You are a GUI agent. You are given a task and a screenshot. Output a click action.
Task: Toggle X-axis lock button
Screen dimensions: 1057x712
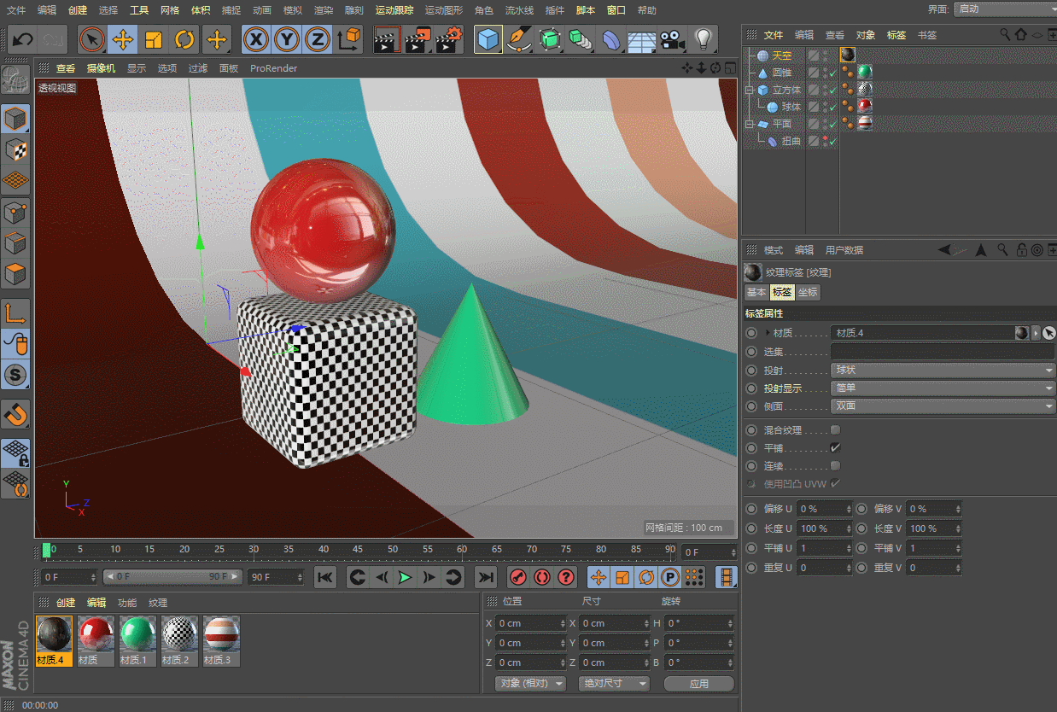(257, 39)
